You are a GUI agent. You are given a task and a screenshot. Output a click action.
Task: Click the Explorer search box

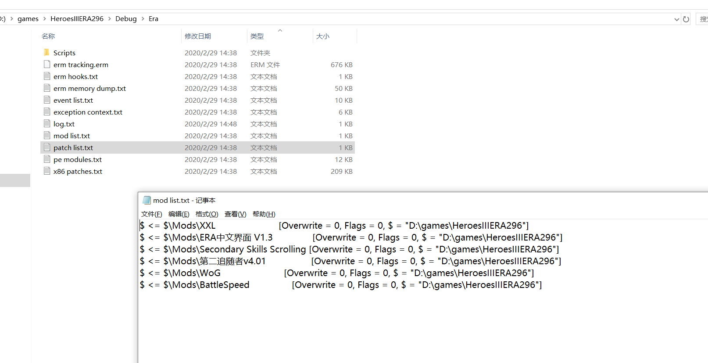click(x=702, y=19)
